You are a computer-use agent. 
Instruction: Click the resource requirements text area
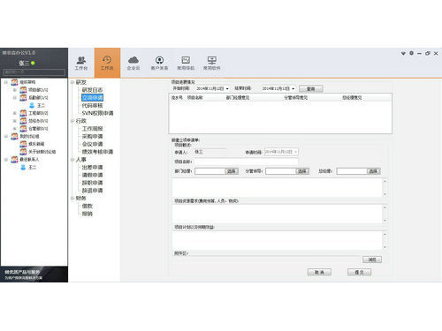click(x=278, y=214)
